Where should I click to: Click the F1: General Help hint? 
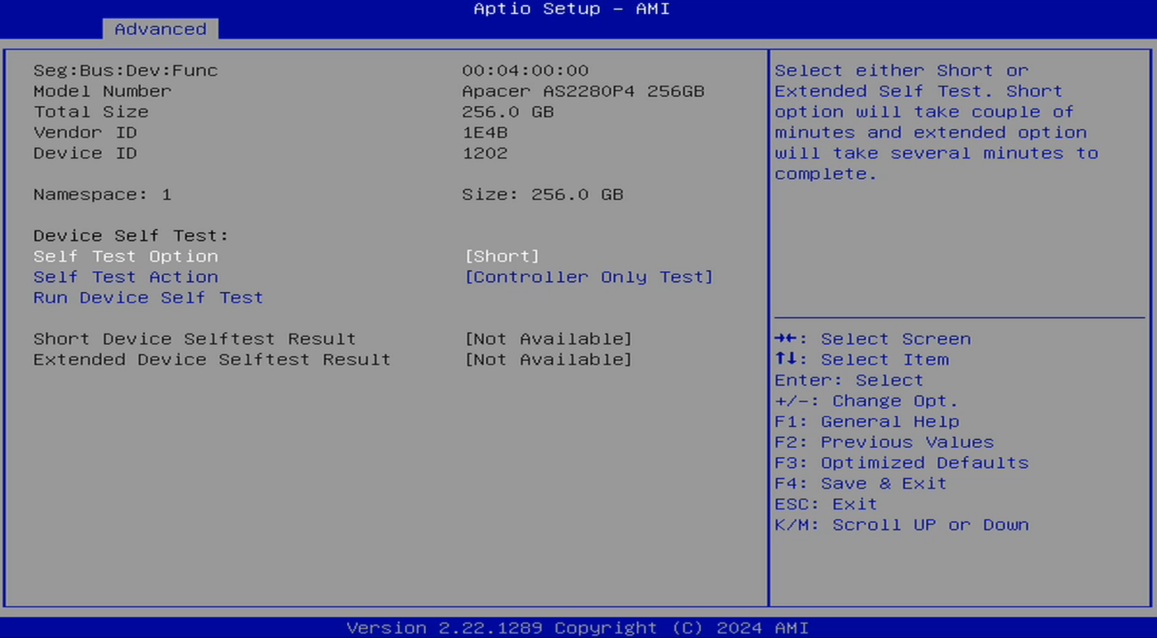pyautogui.click(x=866, y=422)
